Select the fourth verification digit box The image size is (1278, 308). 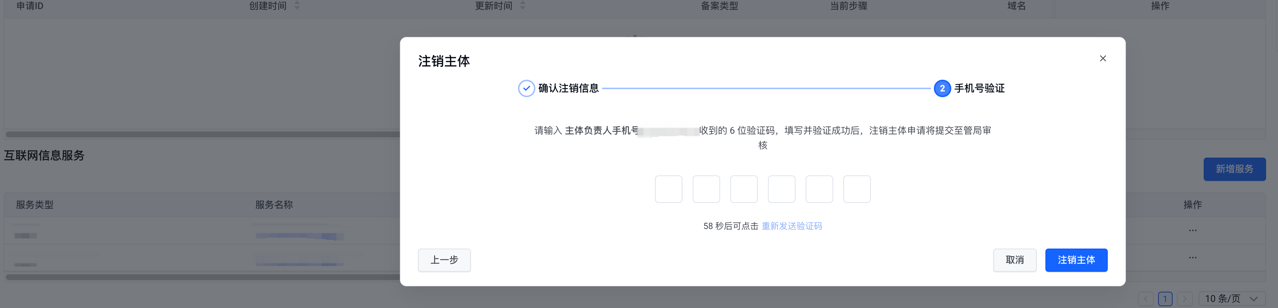(781, 189)
